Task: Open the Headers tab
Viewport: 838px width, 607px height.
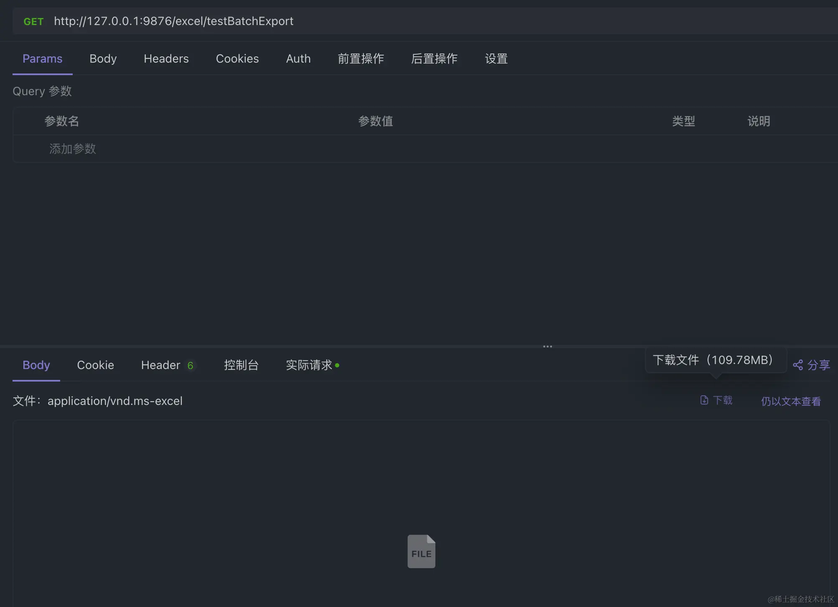Action: click(166, 59)
